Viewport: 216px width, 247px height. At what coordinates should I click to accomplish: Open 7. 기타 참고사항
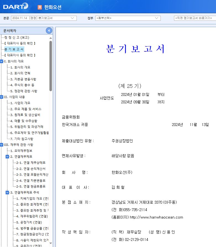point(22,139)
